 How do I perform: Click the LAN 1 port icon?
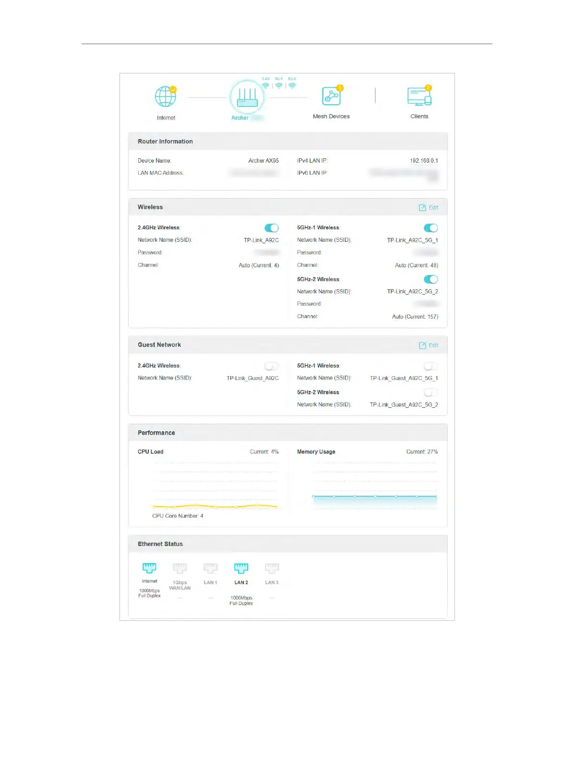click(x=210, y=569)
